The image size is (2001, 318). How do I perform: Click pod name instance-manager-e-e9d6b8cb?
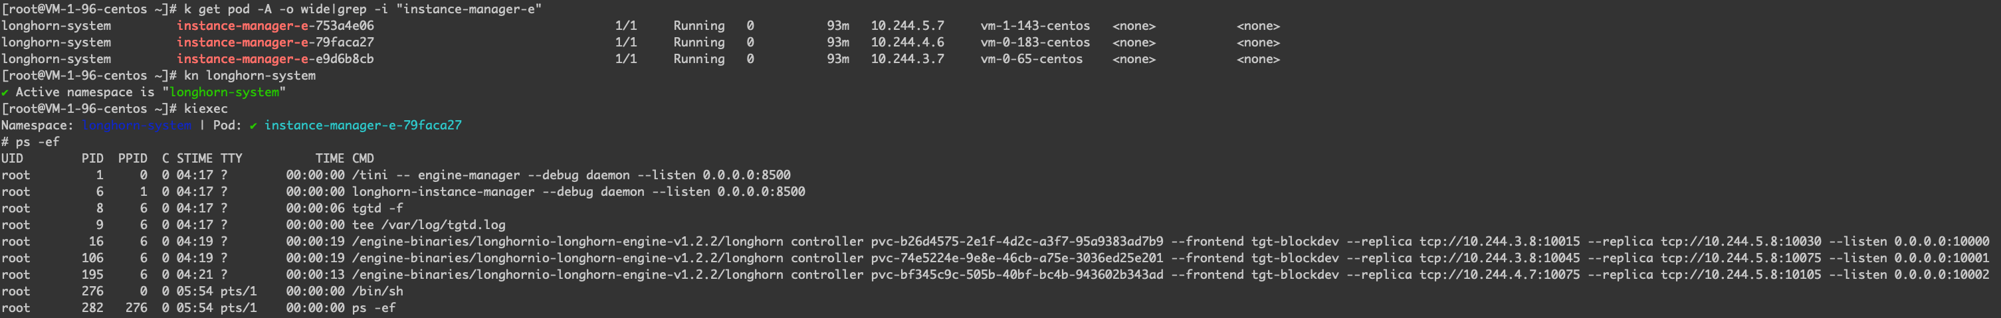[275, 59]
